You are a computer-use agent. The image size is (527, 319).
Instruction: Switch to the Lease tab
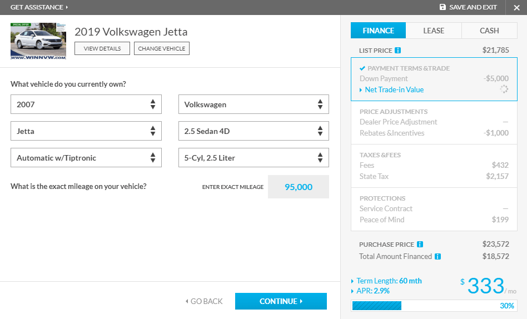(434, 31)
